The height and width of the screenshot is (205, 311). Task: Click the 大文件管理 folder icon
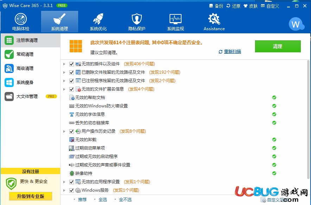click(9, 97)
